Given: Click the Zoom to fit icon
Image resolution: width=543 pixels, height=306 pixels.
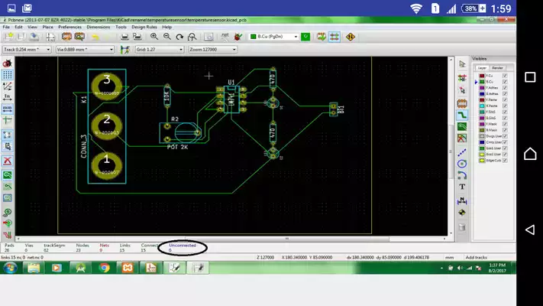Looking at the screenshot, I should tap(192, 37).
